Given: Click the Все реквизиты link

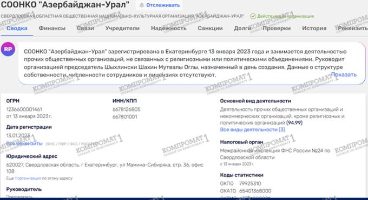Looking at the screenshot, I should point(24,143).
